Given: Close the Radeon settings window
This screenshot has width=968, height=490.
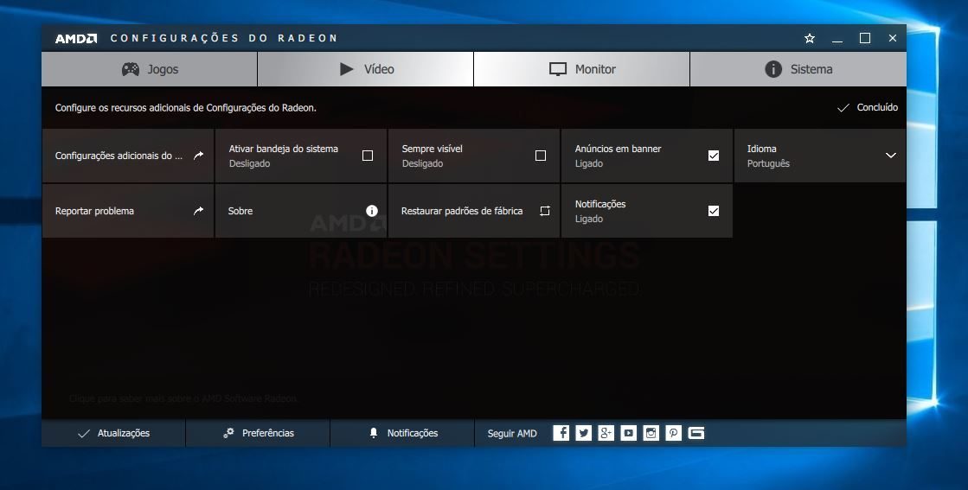Looking at the screenshot, I should coord(893,38).
